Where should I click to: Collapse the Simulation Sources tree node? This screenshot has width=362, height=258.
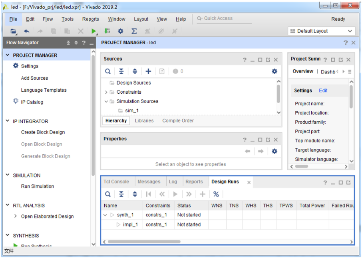tap(106, 101)
